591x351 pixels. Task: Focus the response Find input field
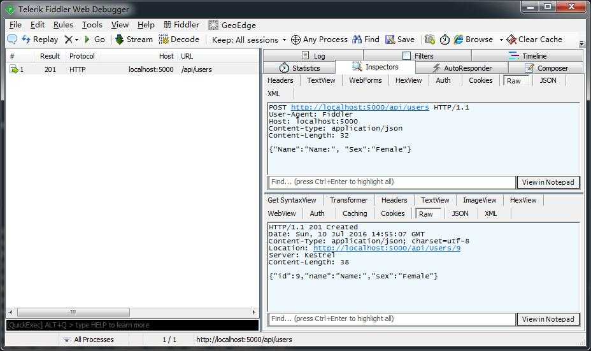click(392, 319)
